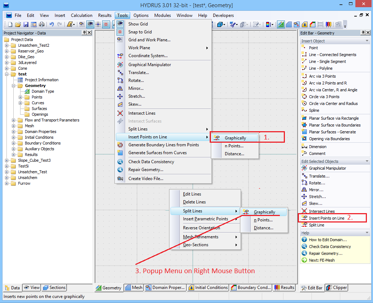Click the Open project folder toolbar icon

[18, 24]
